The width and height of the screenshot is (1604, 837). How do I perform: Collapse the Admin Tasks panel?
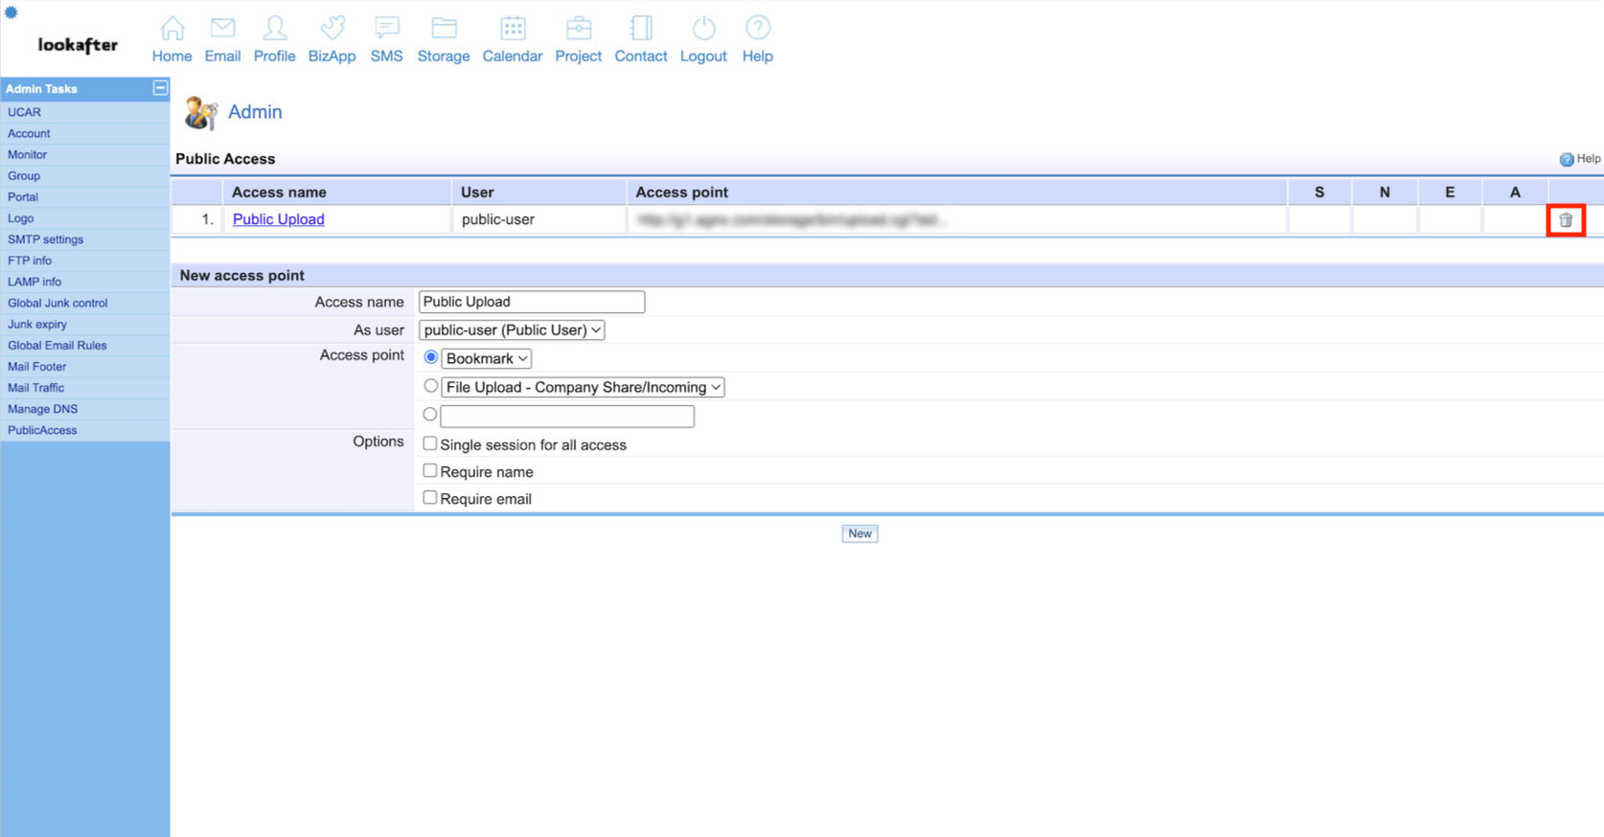(160, 88)
